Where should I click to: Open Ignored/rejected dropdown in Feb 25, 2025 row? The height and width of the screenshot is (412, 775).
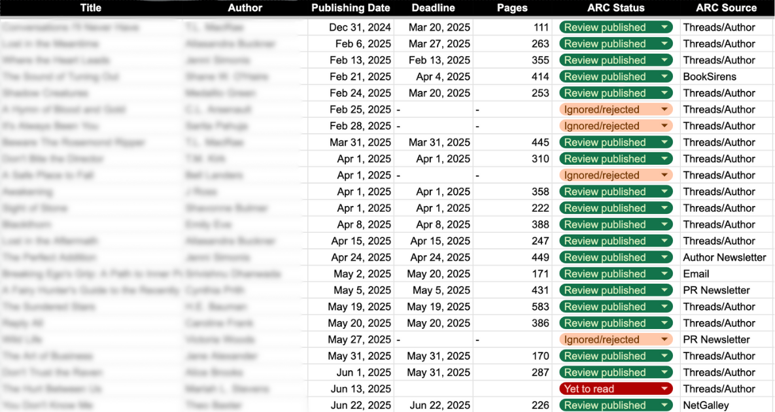664,110
